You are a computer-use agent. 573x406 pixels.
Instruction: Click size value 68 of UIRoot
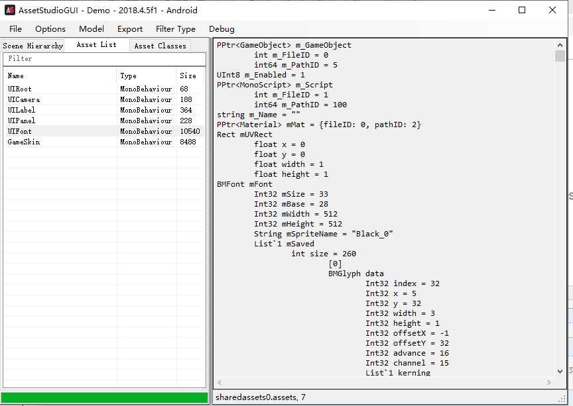(184, 89)
